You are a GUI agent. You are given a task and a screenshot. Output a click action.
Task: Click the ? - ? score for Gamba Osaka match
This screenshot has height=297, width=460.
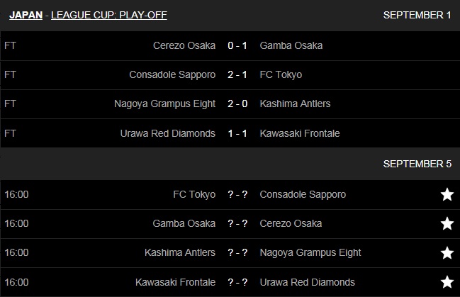coord(237,223)
